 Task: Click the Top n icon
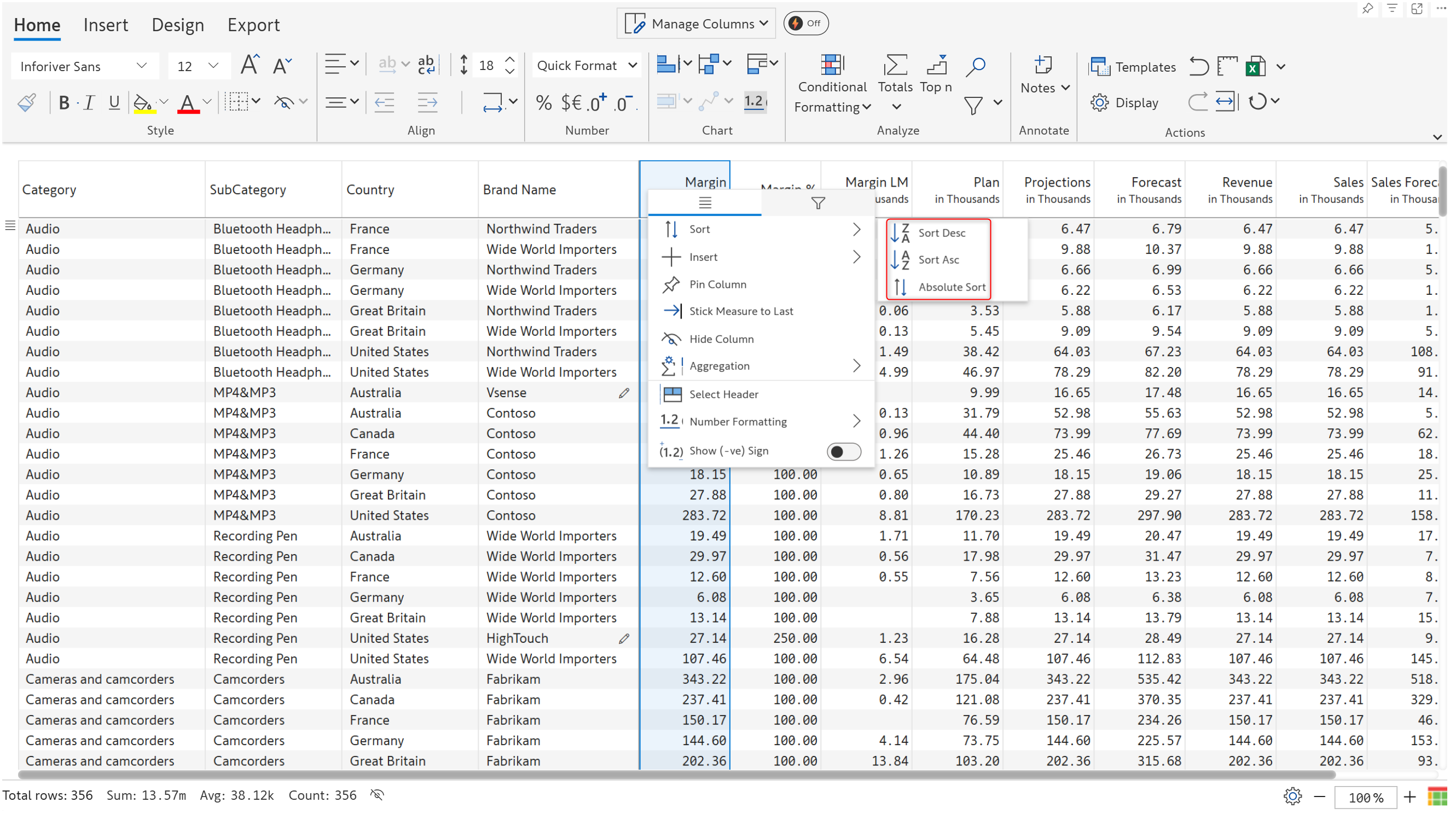click(x=936, y=65)
